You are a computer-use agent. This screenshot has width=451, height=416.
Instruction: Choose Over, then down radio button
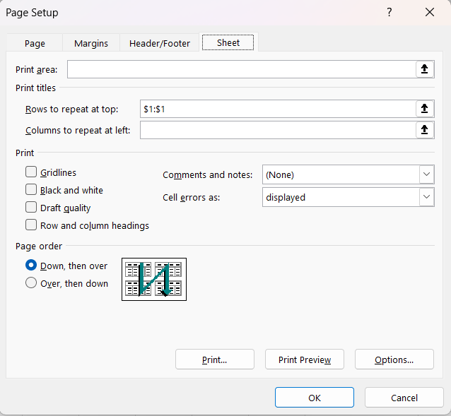pos(31,283)
